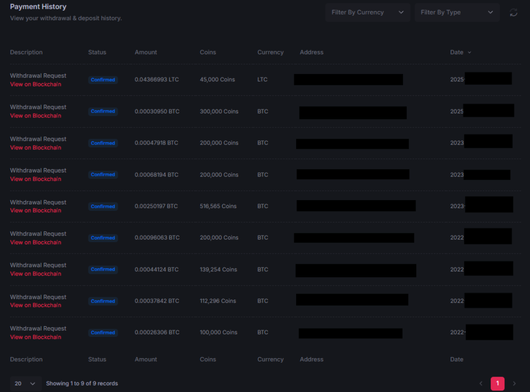This screenshot has width=530, height=392.
Task: View on Blockchain for 0.00047918 BTC withdrawal
Action: [36, 147]
